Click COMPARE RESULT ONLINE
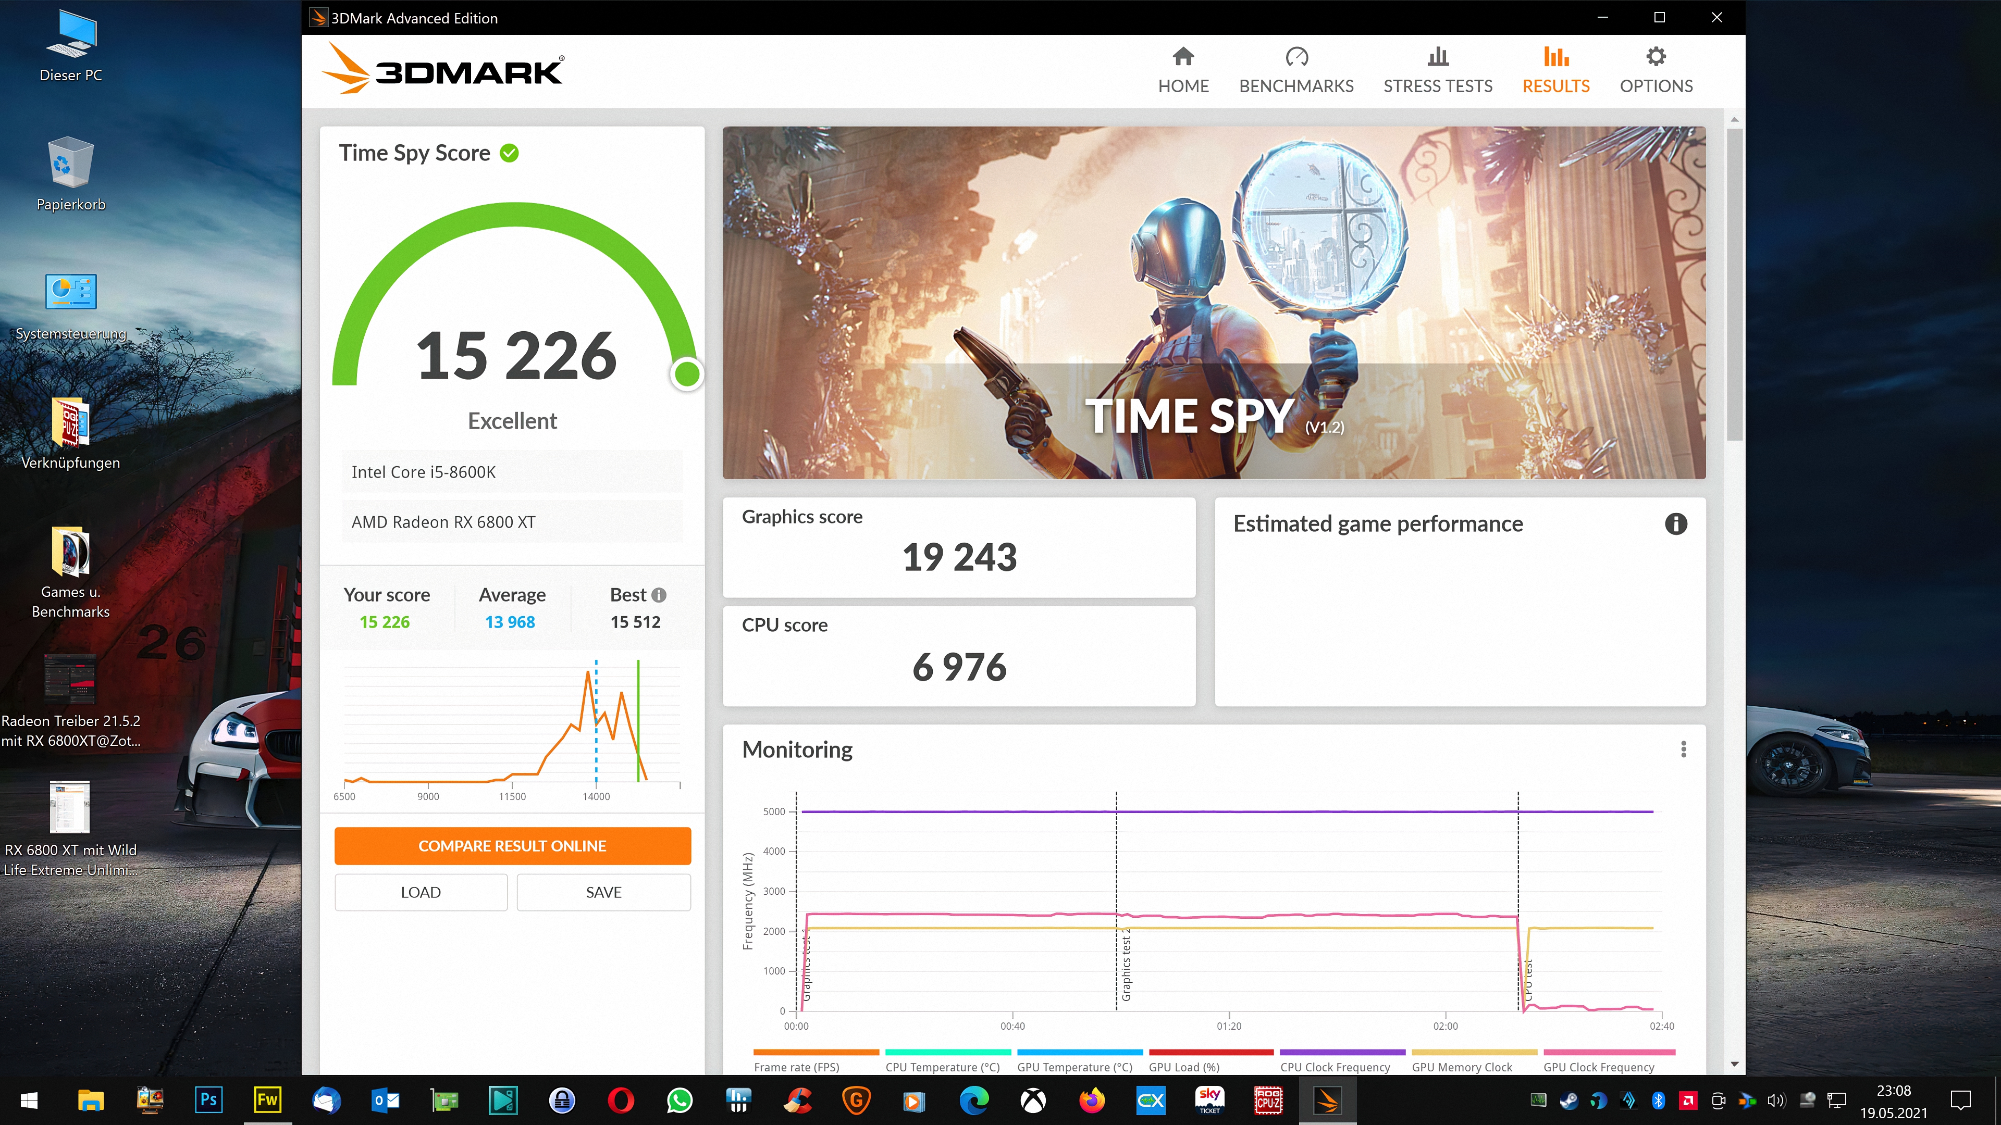This screenshot has width=2001, height=1125. pos(512,845)
